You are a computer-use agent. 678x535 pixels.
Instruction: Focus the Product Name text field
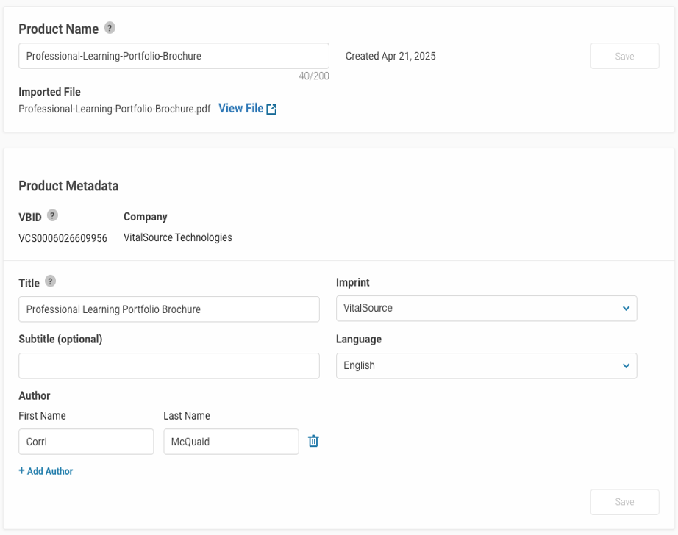click(x=174, y=56)
